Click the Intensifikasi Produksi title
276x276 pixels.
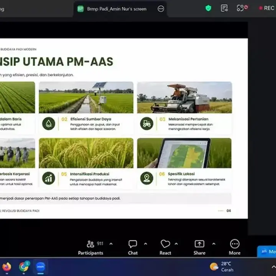pos(90,174)
